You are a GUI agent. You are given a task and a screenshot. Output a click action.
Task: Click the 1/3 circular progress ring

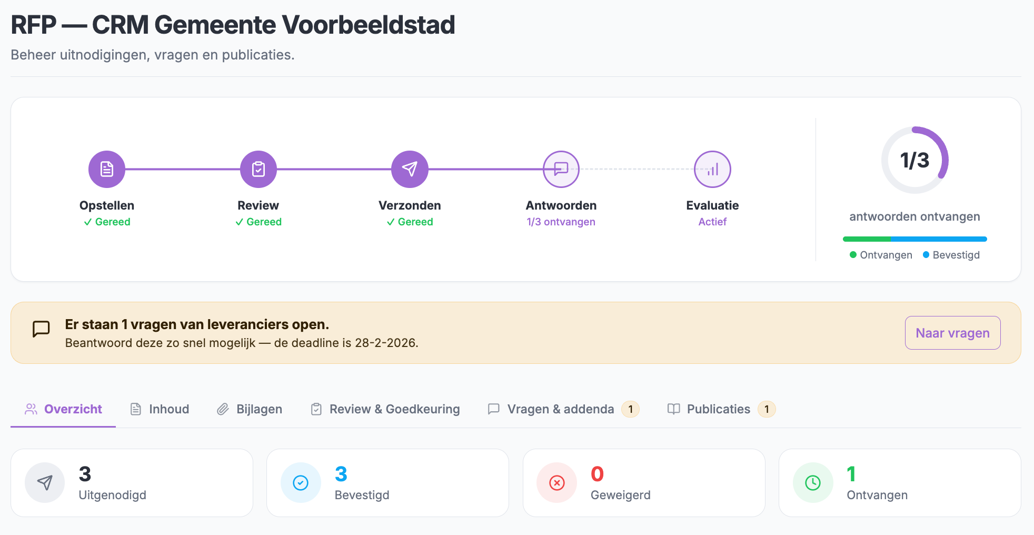[x=914, y=160]
